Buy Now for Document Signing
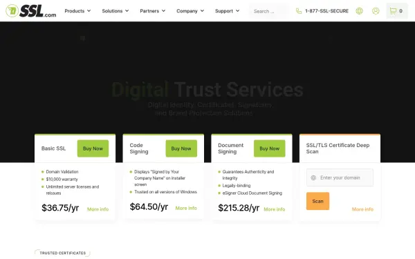 [x=270, y=148]
